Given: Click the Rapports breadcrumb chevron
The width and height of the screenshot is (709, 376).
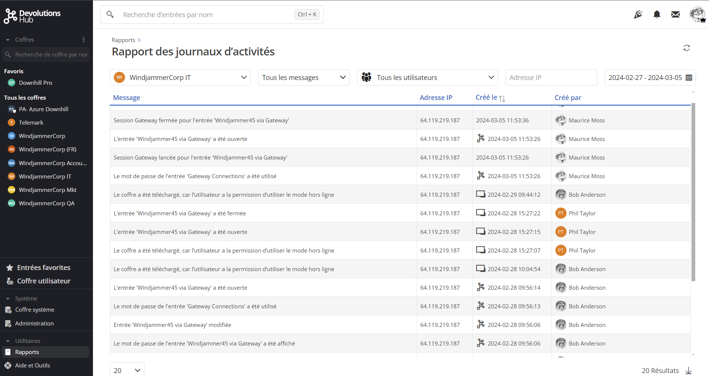Looking at the screenshot, I should [x=139, y=40].
